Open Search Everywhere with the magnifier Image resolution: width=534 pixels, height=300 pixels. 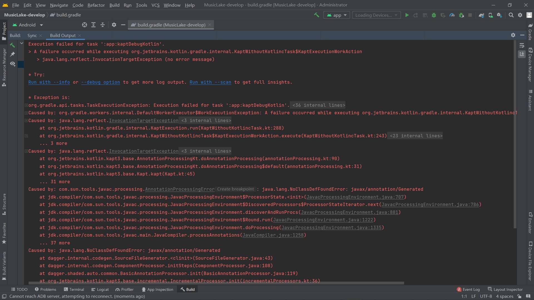pyautogui.click(x=511, y=15)
